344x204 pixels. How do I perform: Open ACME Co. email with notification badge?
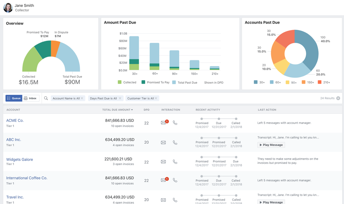[164, 123]
